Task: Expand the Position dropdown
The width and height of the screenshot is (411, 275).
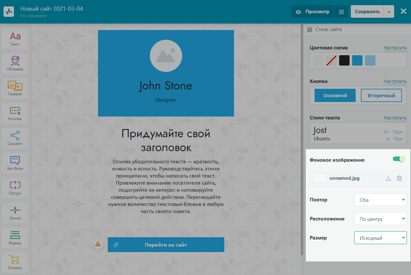Action: [380, 219]
